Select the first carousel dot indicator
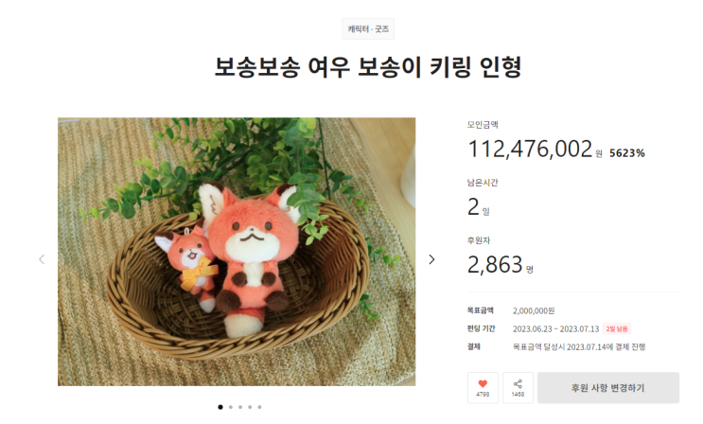This screenshot has width=703, height=424. tap(220, 407)
